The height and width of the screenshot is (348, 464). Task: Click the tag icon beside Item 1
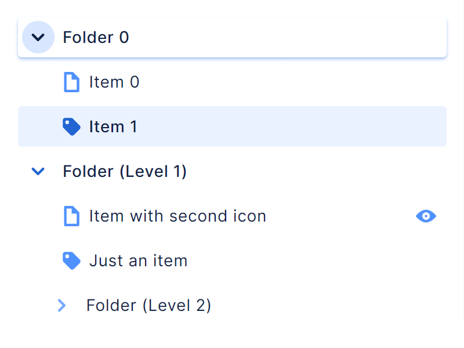[71, 126]
